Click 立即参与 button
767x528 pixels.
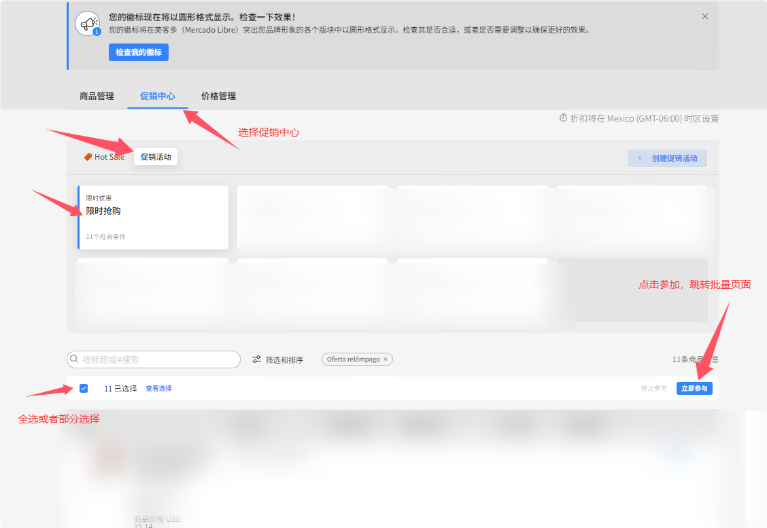click(x=694, y=388)
